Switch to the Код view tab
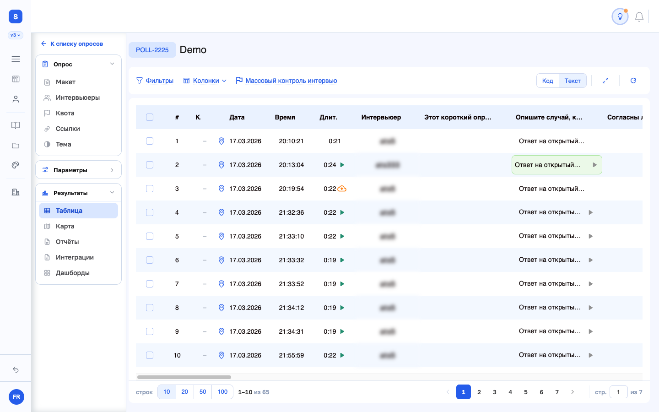This screenshot has height=412, width=659. coord(548,81)
